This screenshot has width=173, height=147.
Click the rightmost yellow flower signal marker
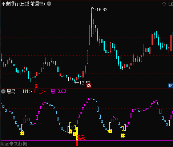[x=122, y=135]
